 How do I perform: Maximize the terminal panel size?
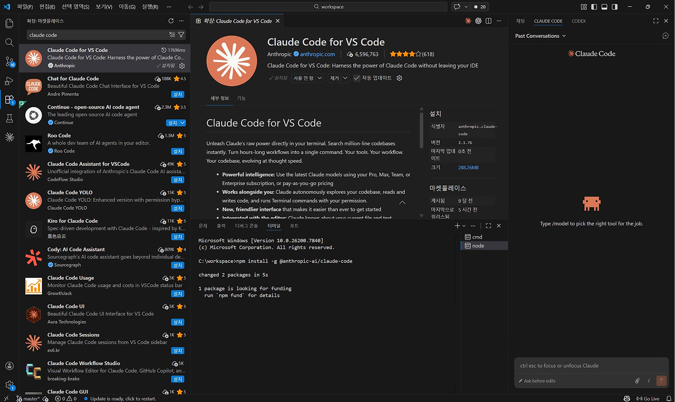coord(488,226)
